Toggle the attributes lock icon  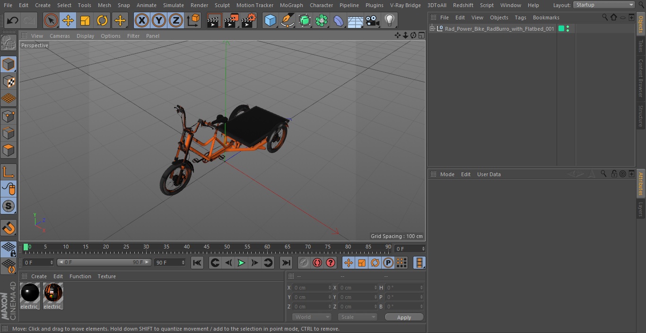[x=614, y=174]
